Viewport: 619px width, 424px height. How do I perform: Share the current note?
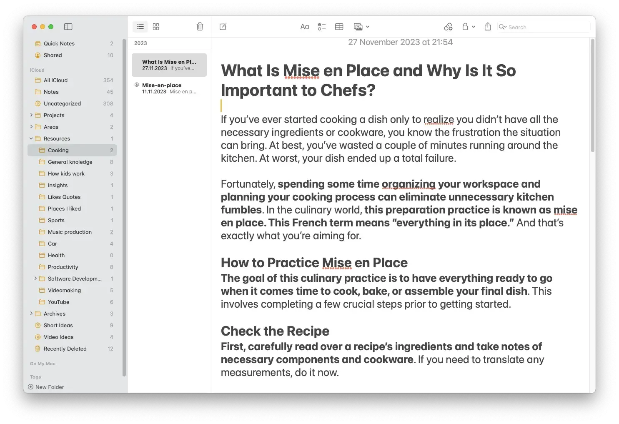pos(488,26)
